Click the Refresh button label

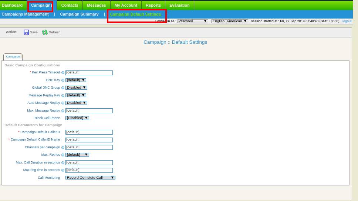click(55, 32)
